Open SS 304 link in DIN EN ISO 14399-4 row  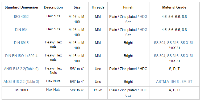pyautogui.click(x=160, y=56)
